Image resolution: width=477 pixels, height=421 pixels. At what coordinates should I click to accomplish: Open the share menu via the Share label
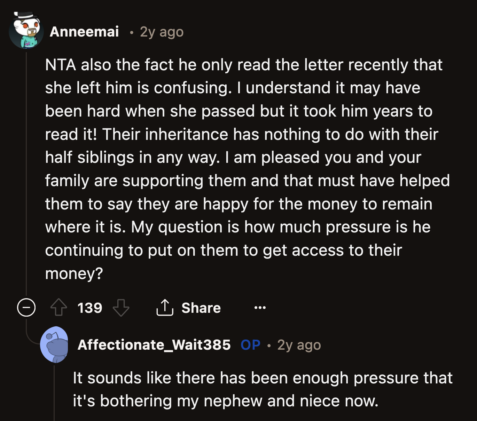201,308
